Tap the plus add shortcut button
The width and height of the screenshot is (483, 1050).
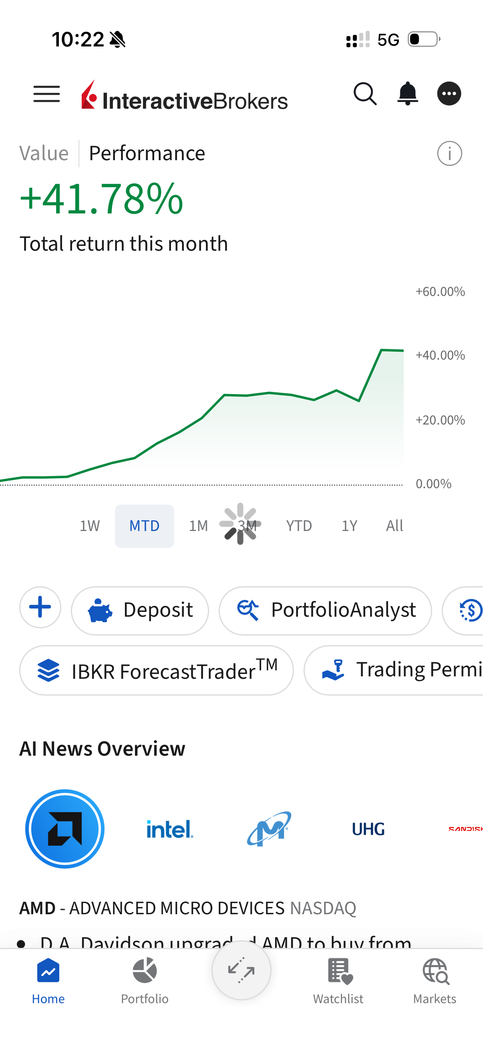click(x=40, y=607)
